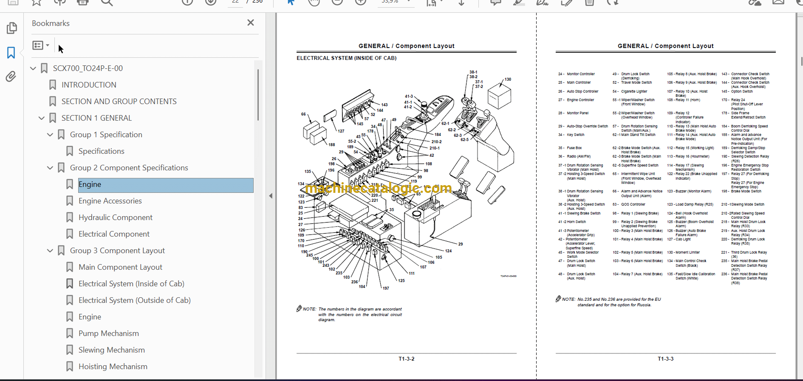Collapse the Group 3 Component Layout chevron

coord(50,251)
